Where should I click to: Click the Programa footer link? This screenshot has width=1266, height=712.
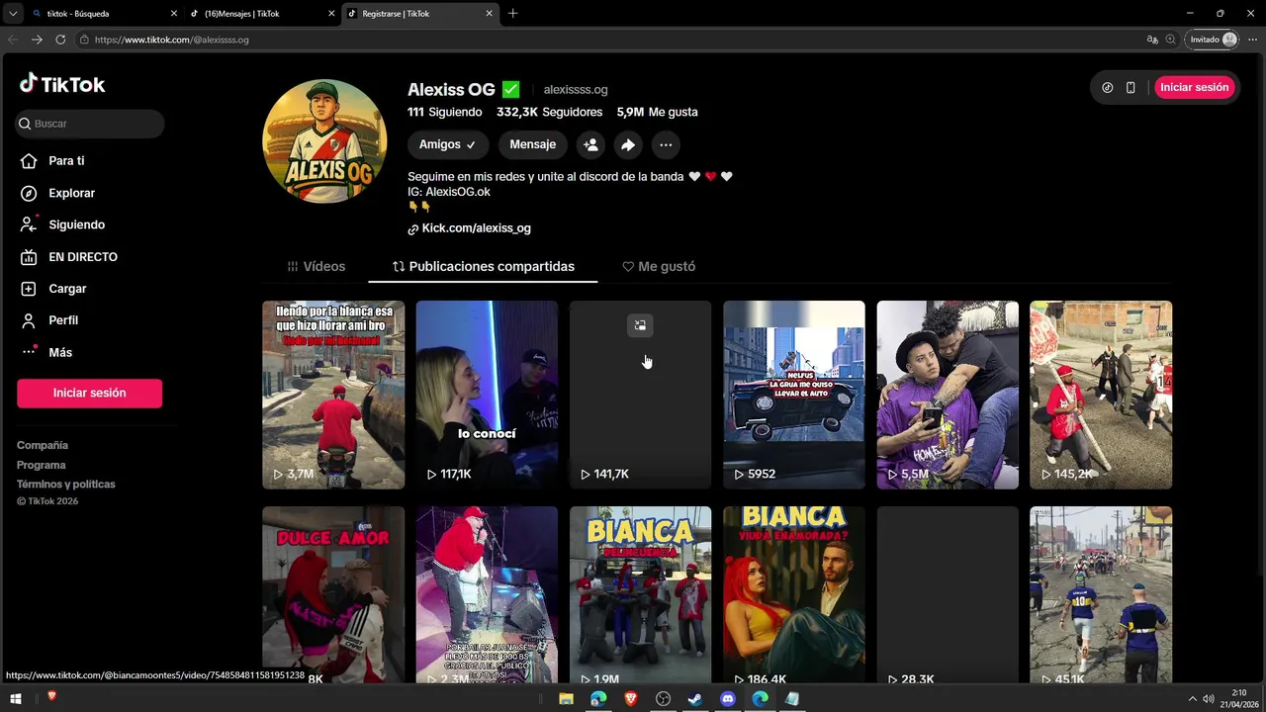[42, 465]
